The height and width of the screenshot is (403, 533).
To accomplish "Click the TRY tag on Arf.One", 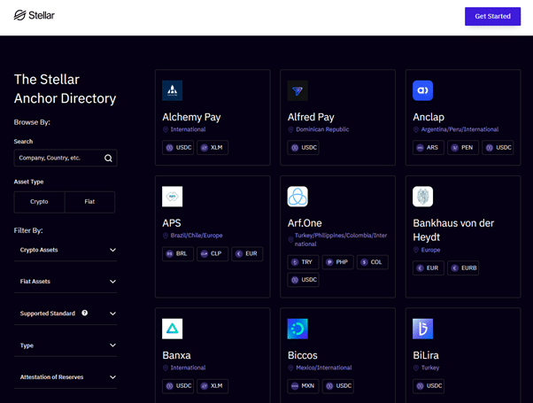I will tap(303, 262).
